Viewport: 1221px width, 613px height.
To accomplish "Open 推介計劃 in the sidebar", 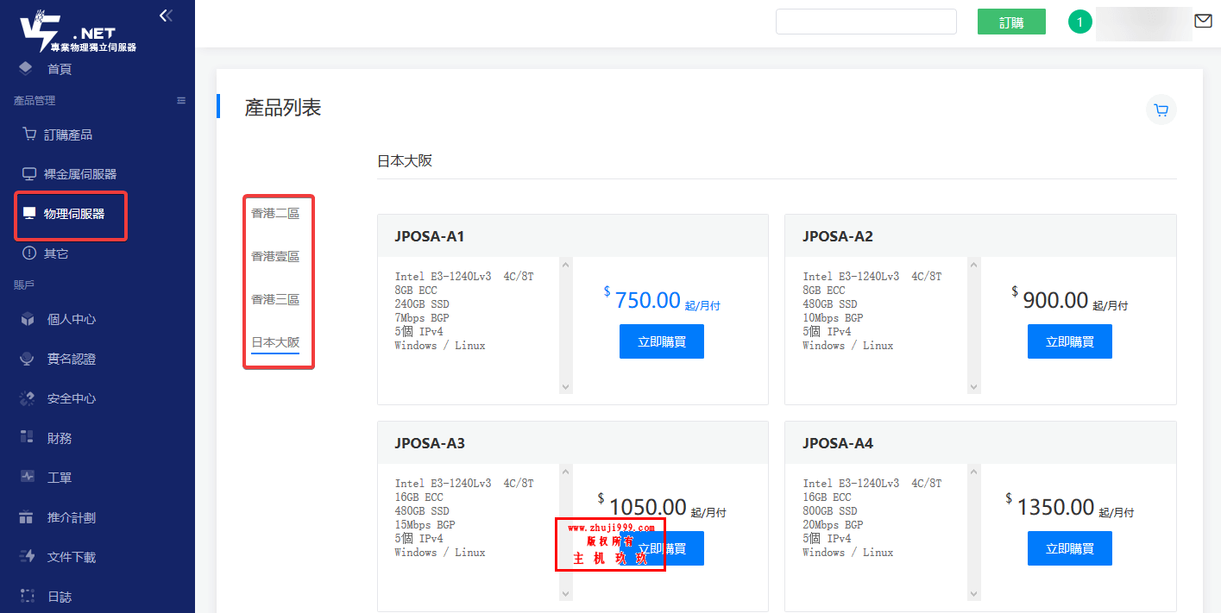I will click(x=71, y=518).
